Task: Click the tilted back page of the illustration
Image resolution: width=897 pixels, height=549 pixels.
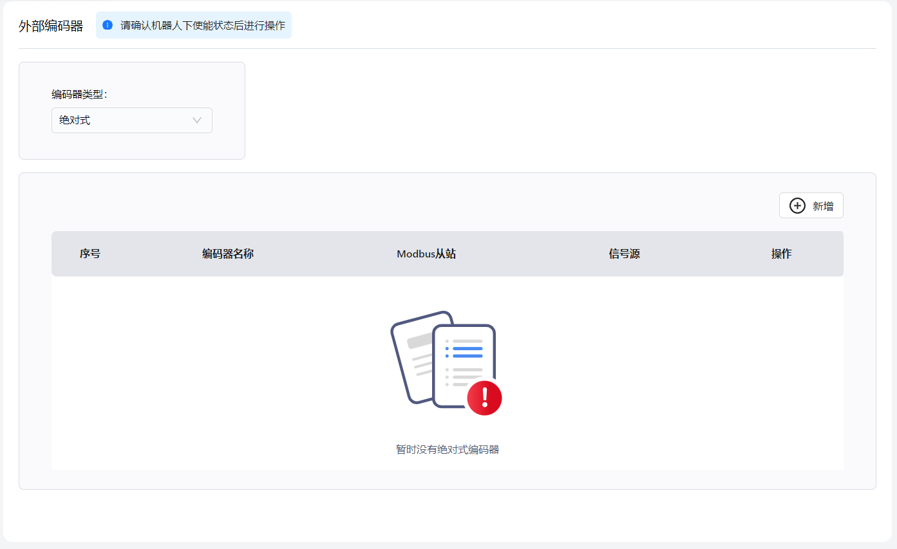Action: tap(412, 360)
